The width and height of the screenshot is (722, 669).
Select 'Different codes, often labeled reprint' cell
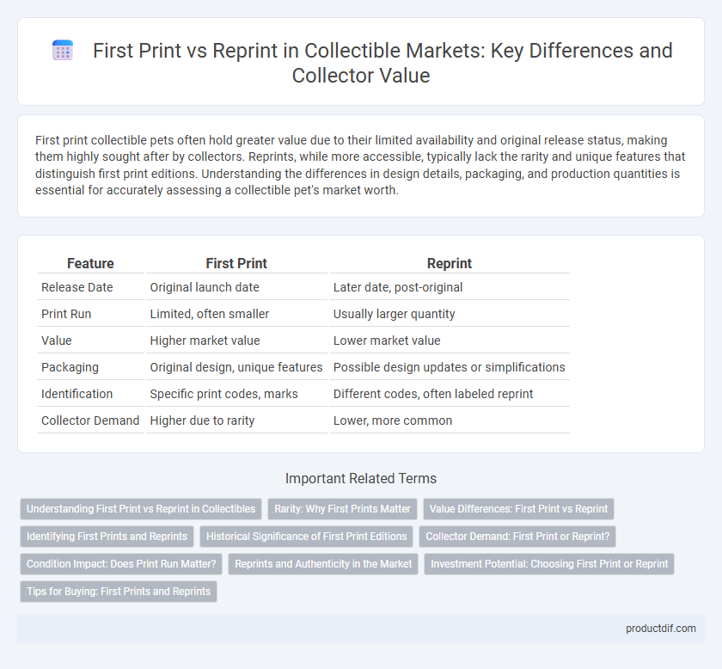coord(449,394)
